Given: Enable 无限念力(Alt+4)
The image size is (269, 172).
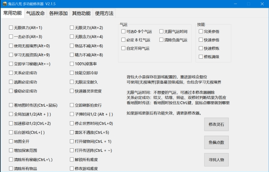Looking at the screenshot, I should [72, 37].
